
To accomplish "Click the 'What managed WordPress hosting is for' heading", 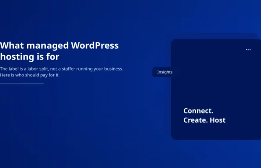I will tap(59, 51).
